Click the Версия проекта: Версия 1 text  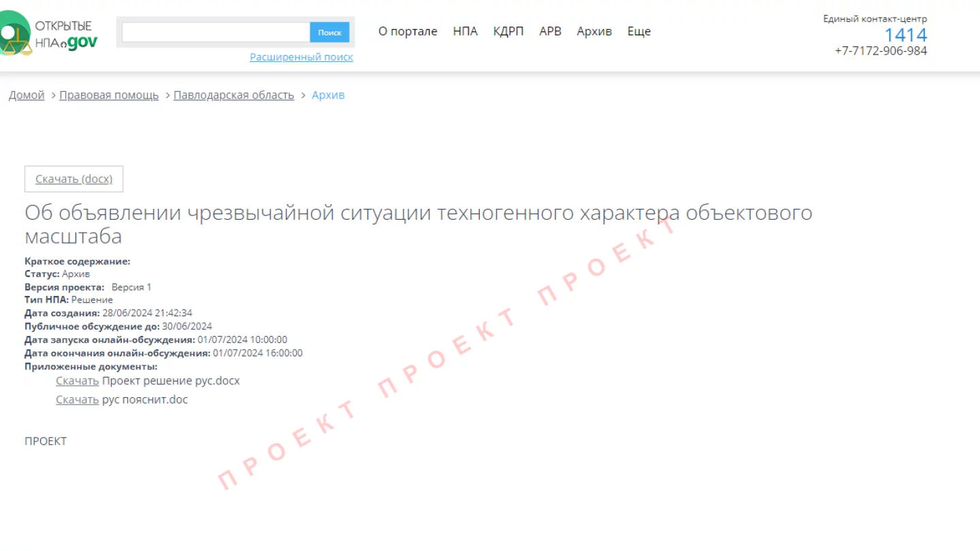click(x=88, y=287)
